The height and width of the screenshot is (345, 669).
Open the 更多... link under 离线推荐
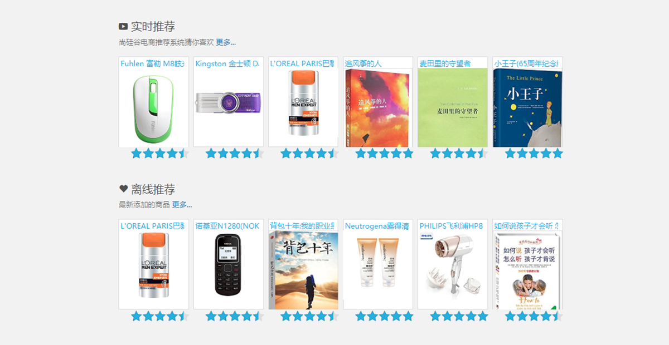(x=182, y=205)
